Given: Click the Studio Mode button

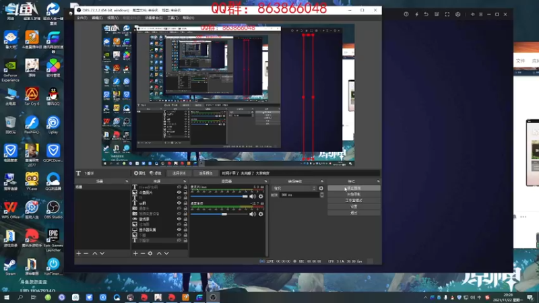Looking at the screenshot, I should tap(354, 201).
